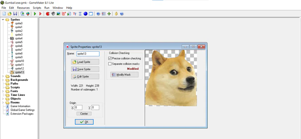The width and height of the screenshot is (301, 139).
Task: Click the Origin X input field
Action: pos(78,108)
